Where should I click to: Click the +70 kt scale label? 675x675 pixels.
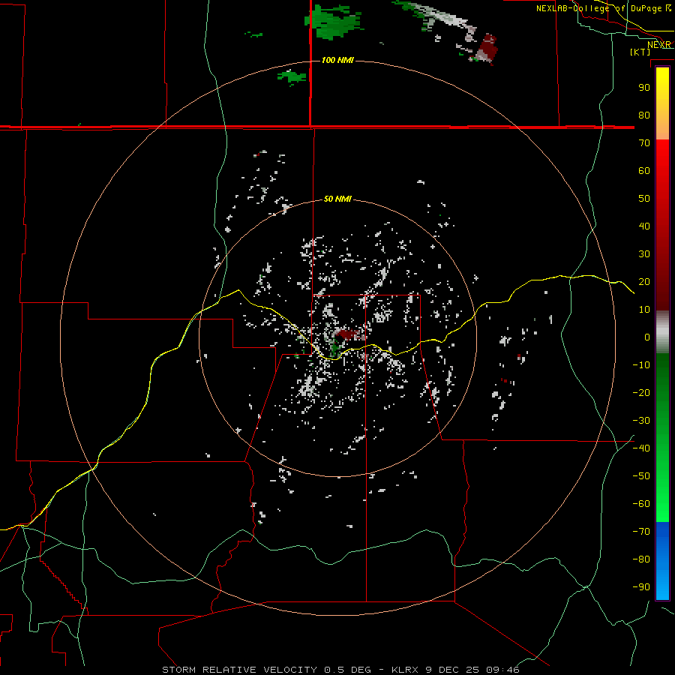pos(644,143)
